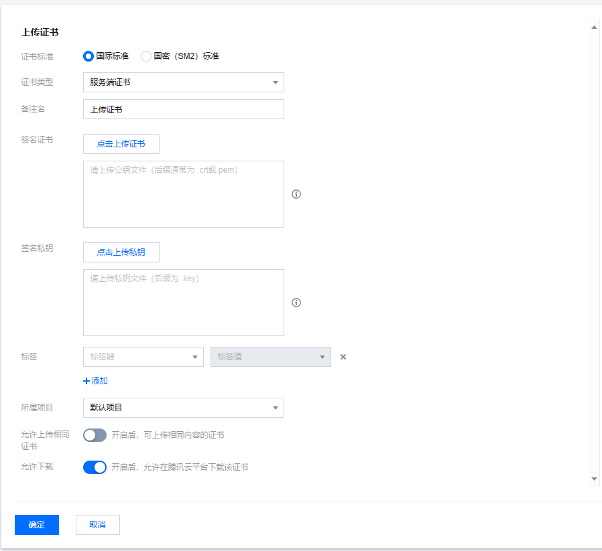Click 点击上传证书 button
Screen dimensions: 602x551
pyautogui.click(x=121, y=144)
